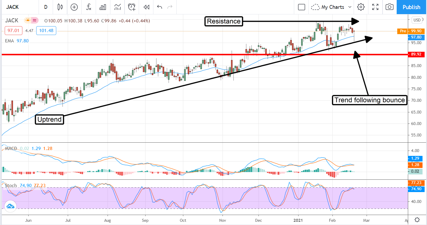Click the blue 101.48 buy price button
This screenshot has height=225, width=427.
point(46,31)
